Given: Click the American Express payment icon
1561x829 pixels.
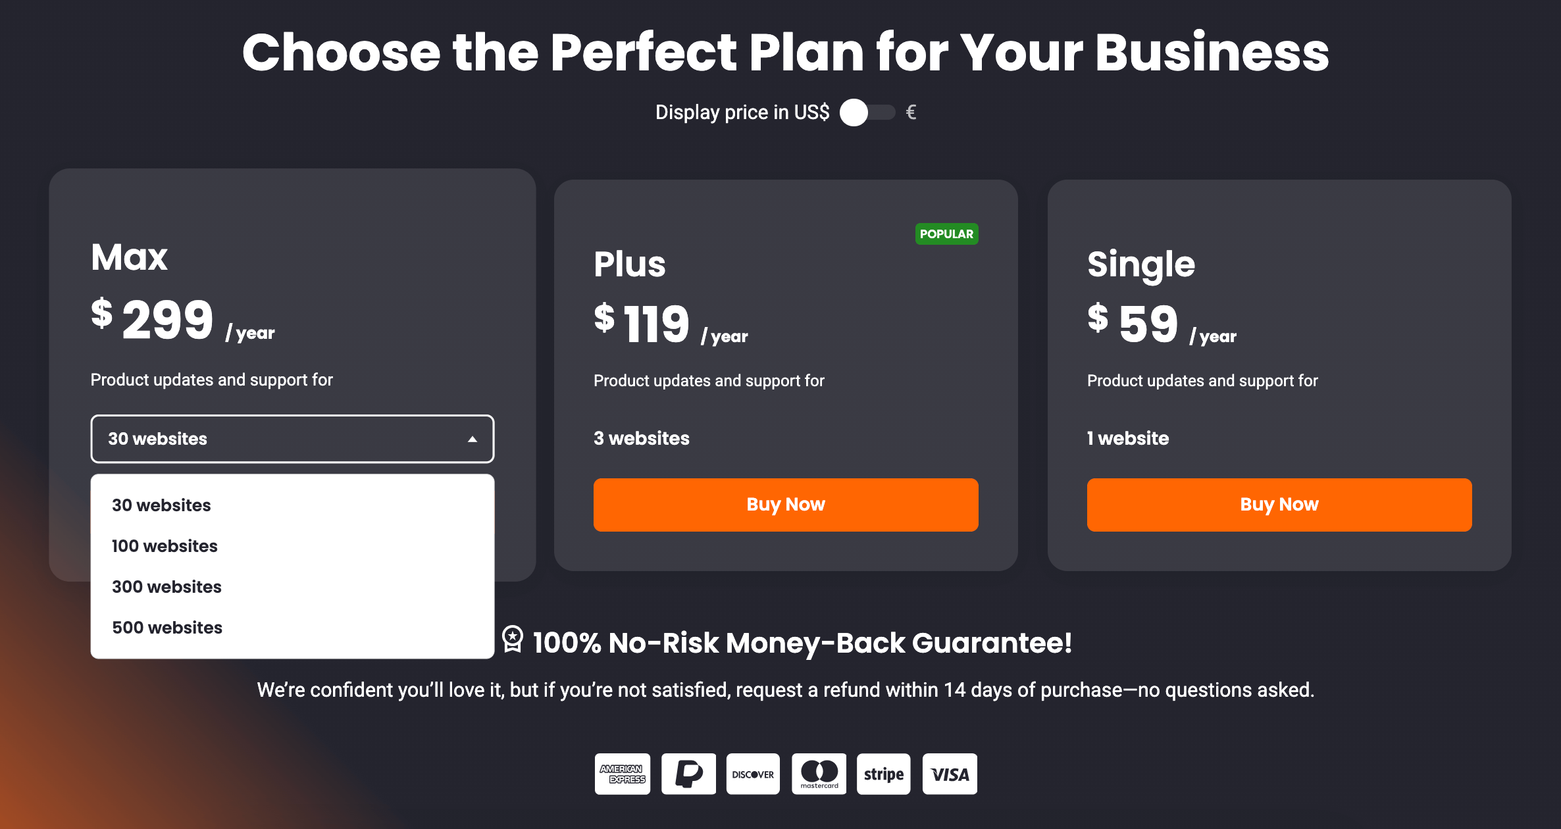Looking at the screenshot, I should (622, 774).
